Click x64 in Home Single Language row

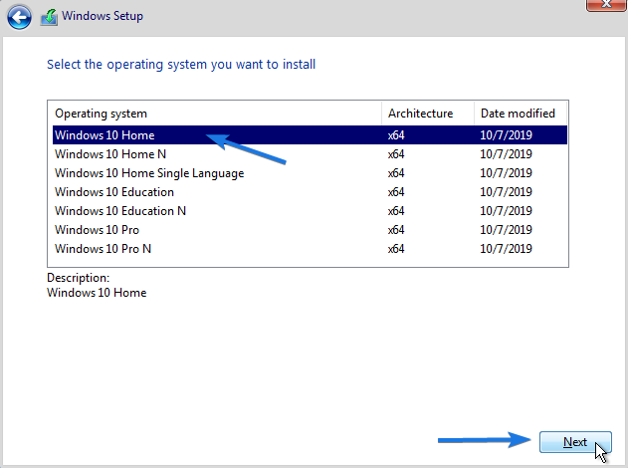coord(396,173)
